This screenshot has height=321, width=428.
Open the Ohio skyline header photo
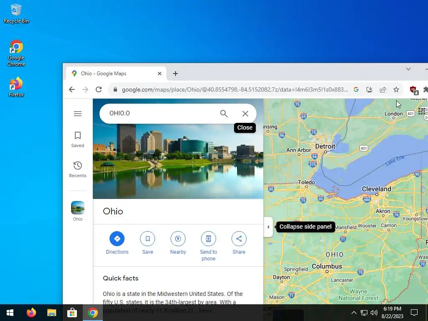click(178, 161)
